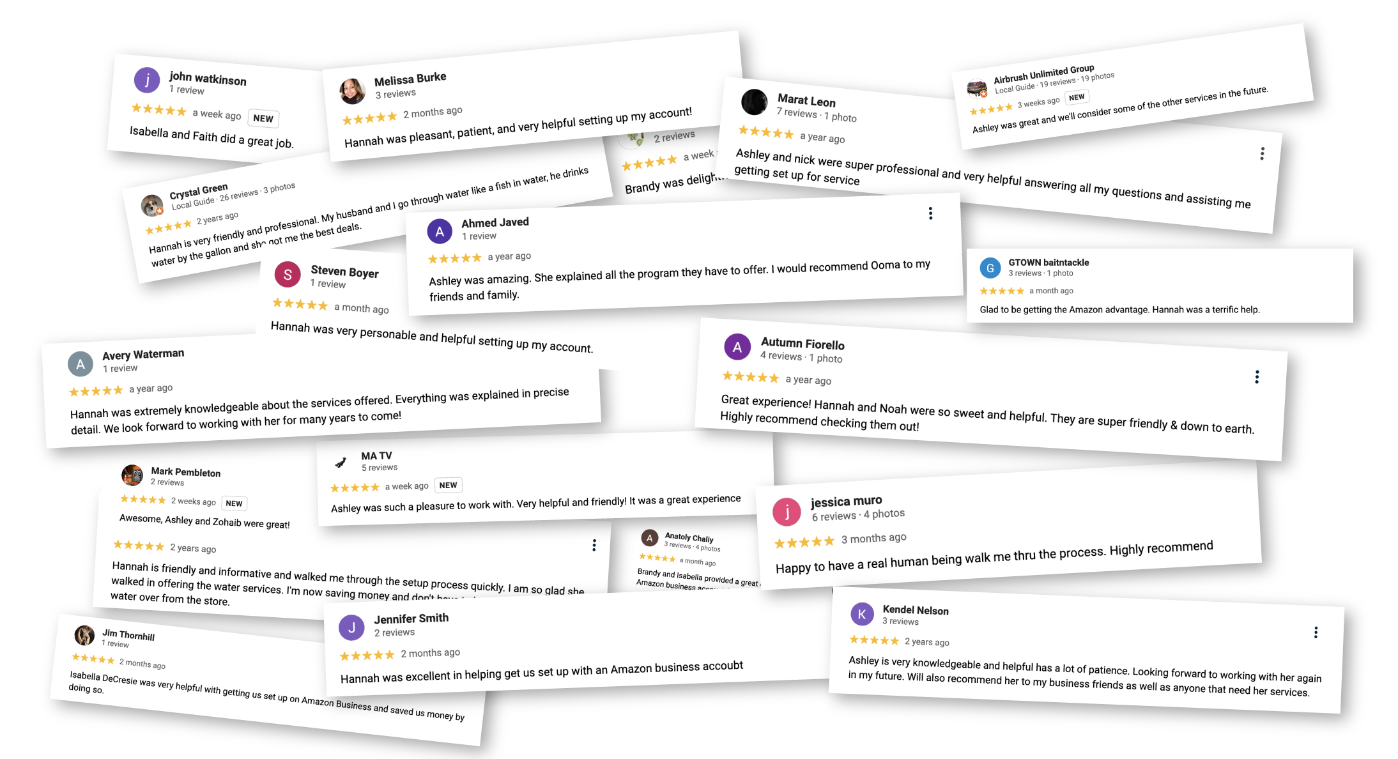This screenshot has height=759, width=1398.
Task: Click GTOWN baitntackle's blue 'G' avatar
Action: (990, 268)
